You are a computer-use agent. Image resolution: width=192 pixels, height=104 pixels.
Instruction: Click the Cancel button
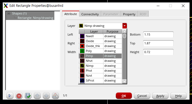pos(142,96)
